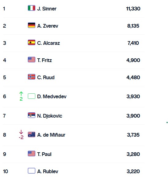Click Zverev's 8,135 points value
Viewport: 168px width, 179px height.
(x=133, y=26)
